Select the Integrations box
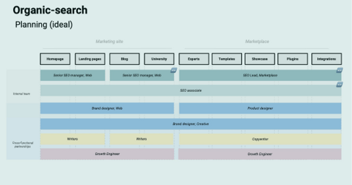 pyautogui.click(x=326, y=59)
